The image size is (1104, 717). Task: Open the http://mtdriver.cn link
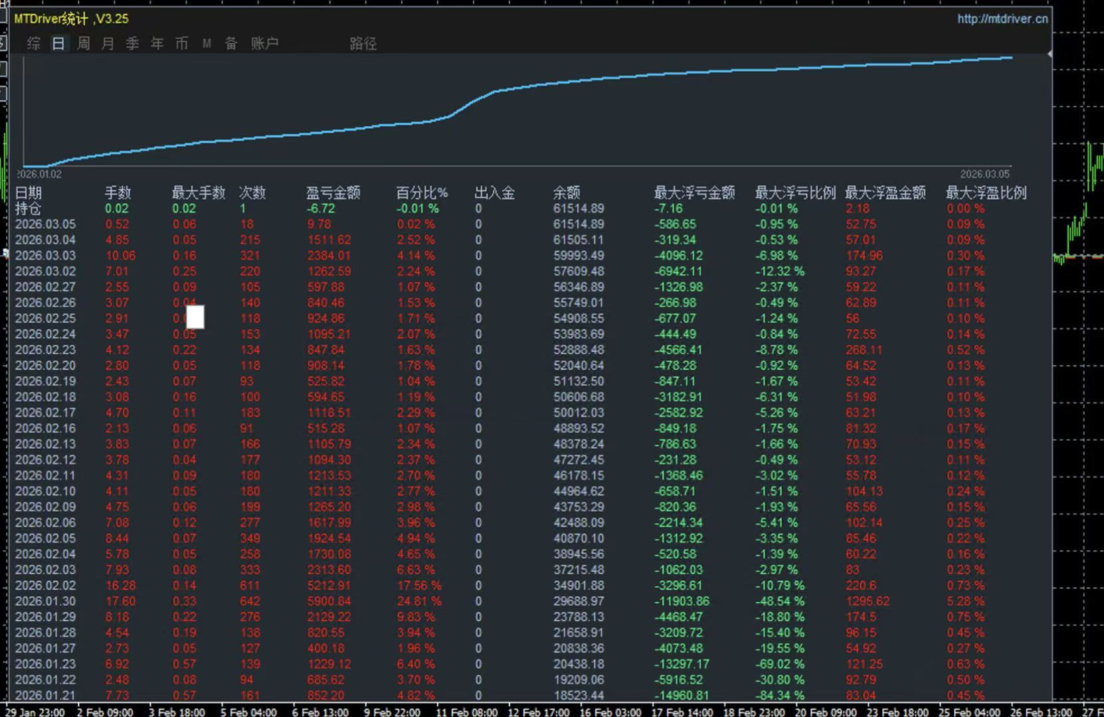(x=1002, y=19)
